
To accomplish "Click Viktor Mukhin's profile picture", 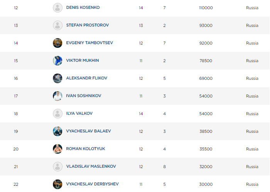I will (57, 61).
